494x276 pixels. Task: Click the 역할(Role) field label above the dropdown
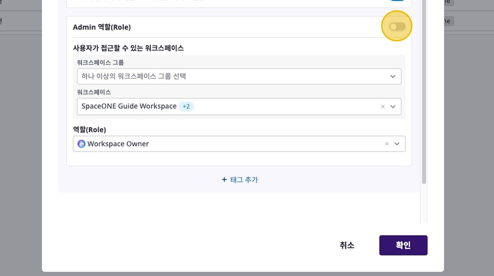click(x=89, y=129)
